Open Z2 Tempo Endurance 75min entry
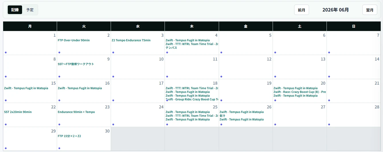The height and width of the screenshot is (152, 383). 131,40
